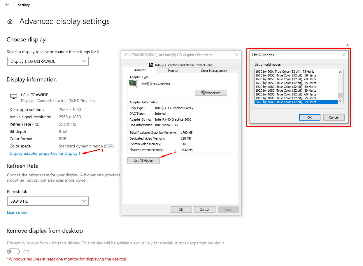Open the Display 1: LG ULTRAWIDE dropdown
The image size is (363, 266).
pyautogui.click(x=48, y=61)
